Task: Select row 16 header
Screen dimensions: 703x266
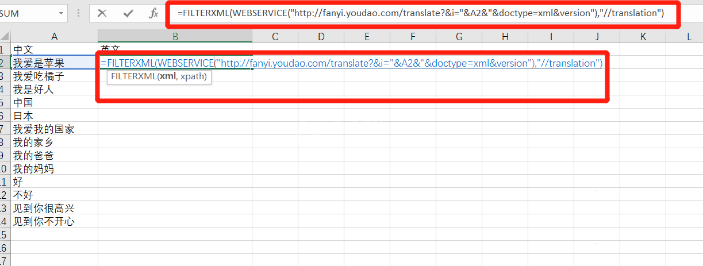Action: 5,248
